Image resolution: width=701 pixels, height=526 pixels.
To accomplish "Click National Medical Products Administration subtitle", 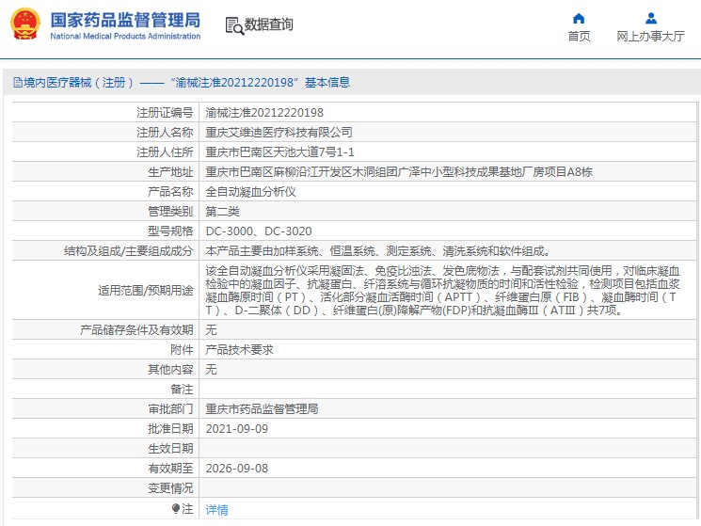I will point(125,36).
